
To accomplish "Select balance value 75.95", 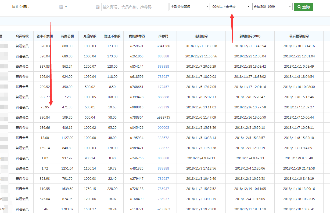I will [45, 107].
